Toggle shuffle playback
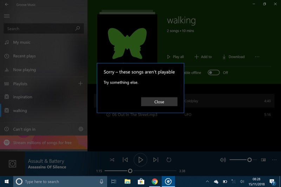This screenshot has width=281, height=187. pyautogui.click(x=112, y=160)
